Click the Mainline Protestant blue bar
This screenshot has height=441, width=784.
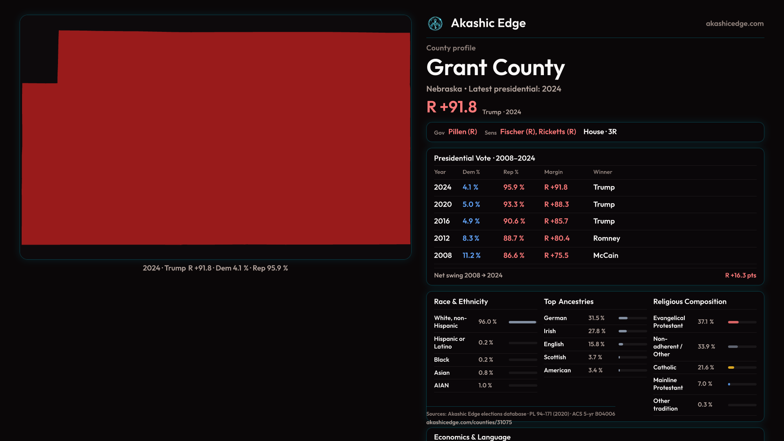pos(729,384)
